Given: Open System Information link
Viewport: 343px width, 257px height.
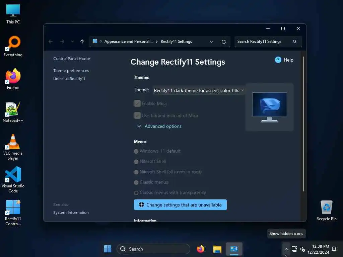Looking at the screenshot, I should (71, 212).
